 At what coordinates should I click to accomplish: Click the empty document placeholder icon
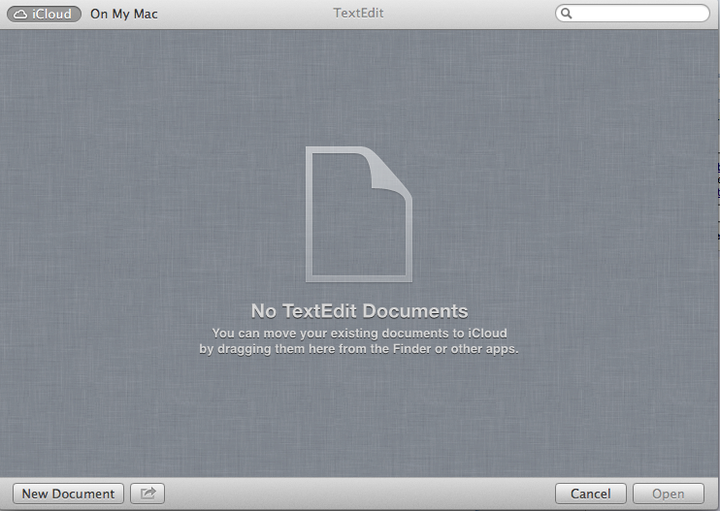(359, 214)
